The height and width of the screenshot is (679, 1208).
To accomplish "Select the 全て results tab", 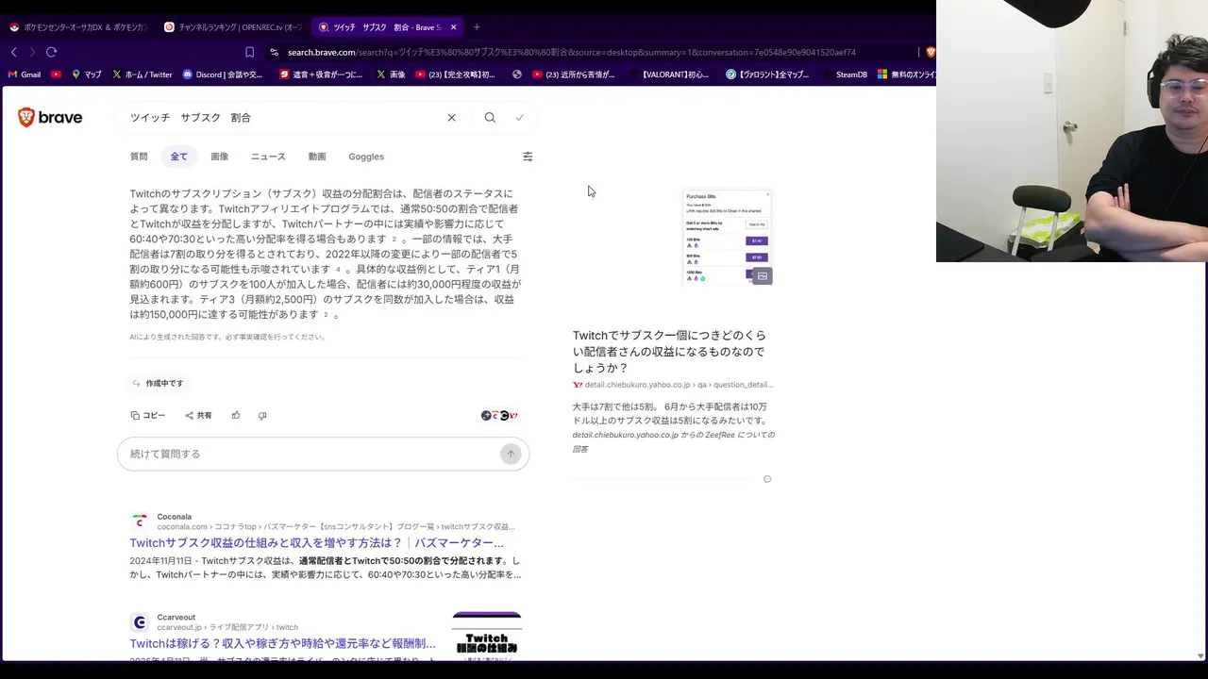I will 178,157.
